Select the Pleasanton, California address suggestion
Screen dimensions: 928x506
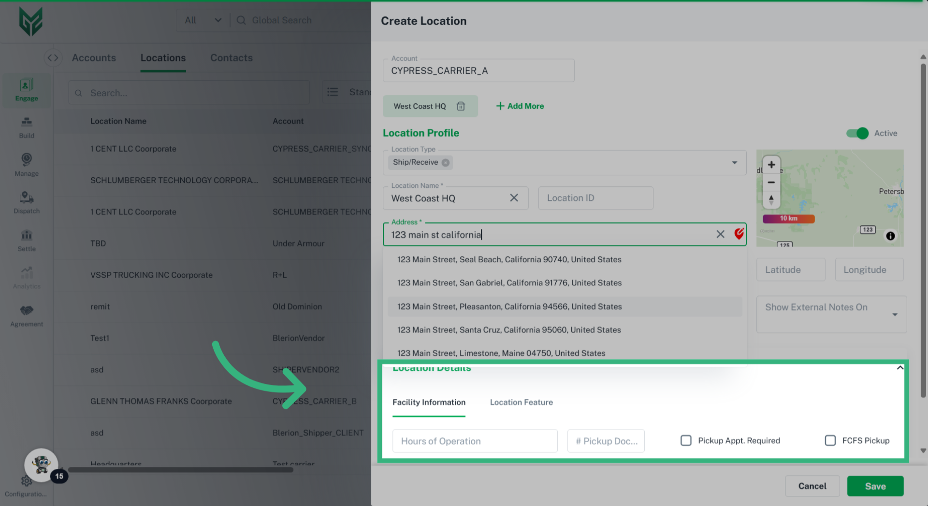[x=509, y=307]
